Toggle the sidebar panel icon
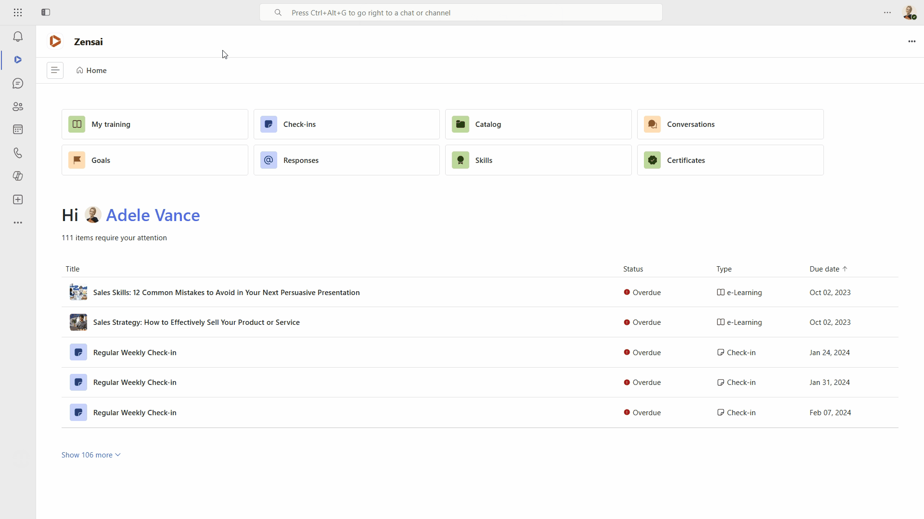924x519 pixels. click(x=46, y=12)
